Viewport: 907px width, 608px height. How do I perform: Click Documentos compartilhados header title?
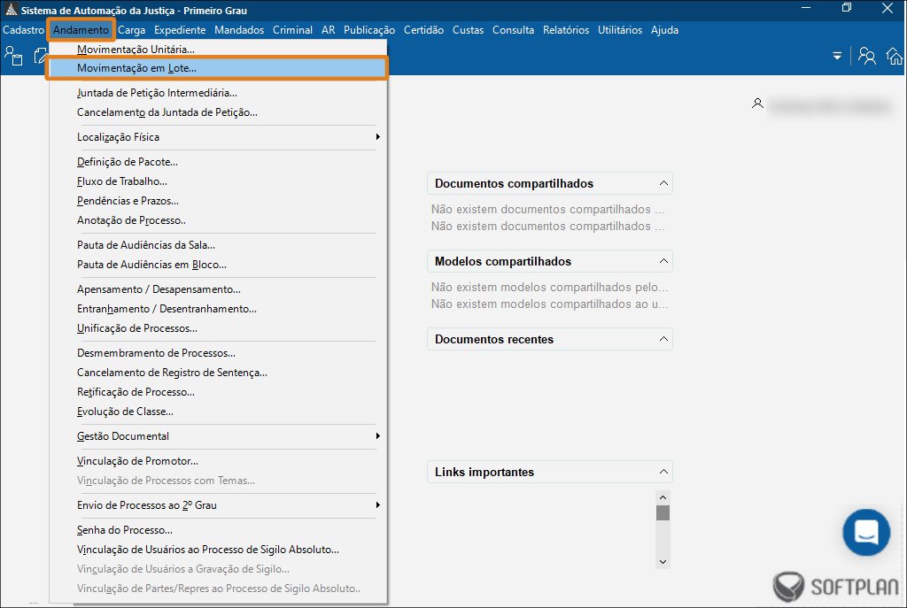515,183
